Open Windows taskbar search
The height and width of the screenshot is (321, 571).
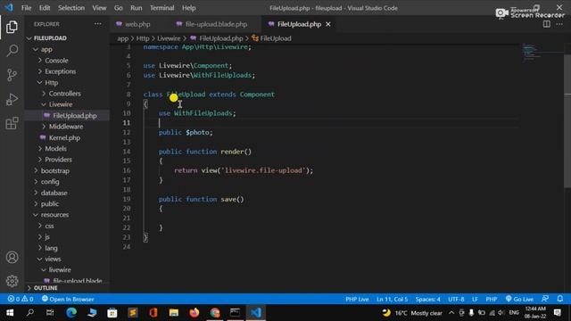[x=30, y=313]
